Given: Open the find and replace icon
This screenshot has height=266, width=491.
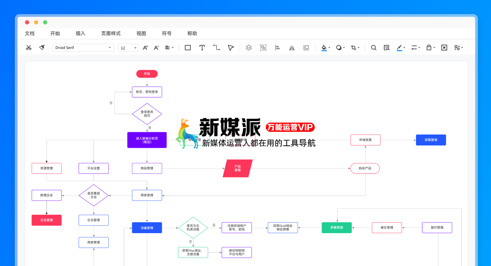Looking at the screenshot, I should tap(387, 48).
